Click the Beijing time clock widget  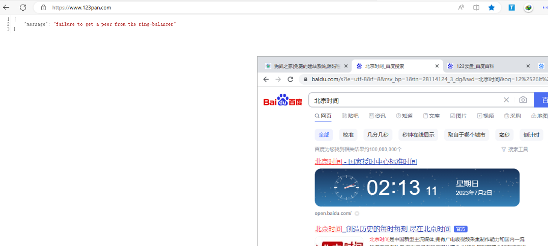pos(417,188)
